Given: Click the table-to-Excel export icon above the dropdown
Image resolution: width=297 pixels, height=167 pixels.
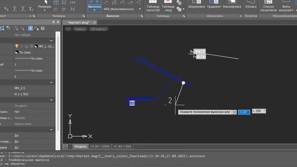Looking at the screenshot, I should point(179,3).
